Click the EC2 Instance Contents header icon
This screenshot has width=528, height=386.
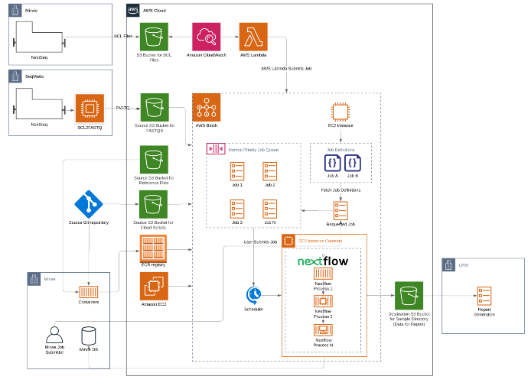click(288, 241)
